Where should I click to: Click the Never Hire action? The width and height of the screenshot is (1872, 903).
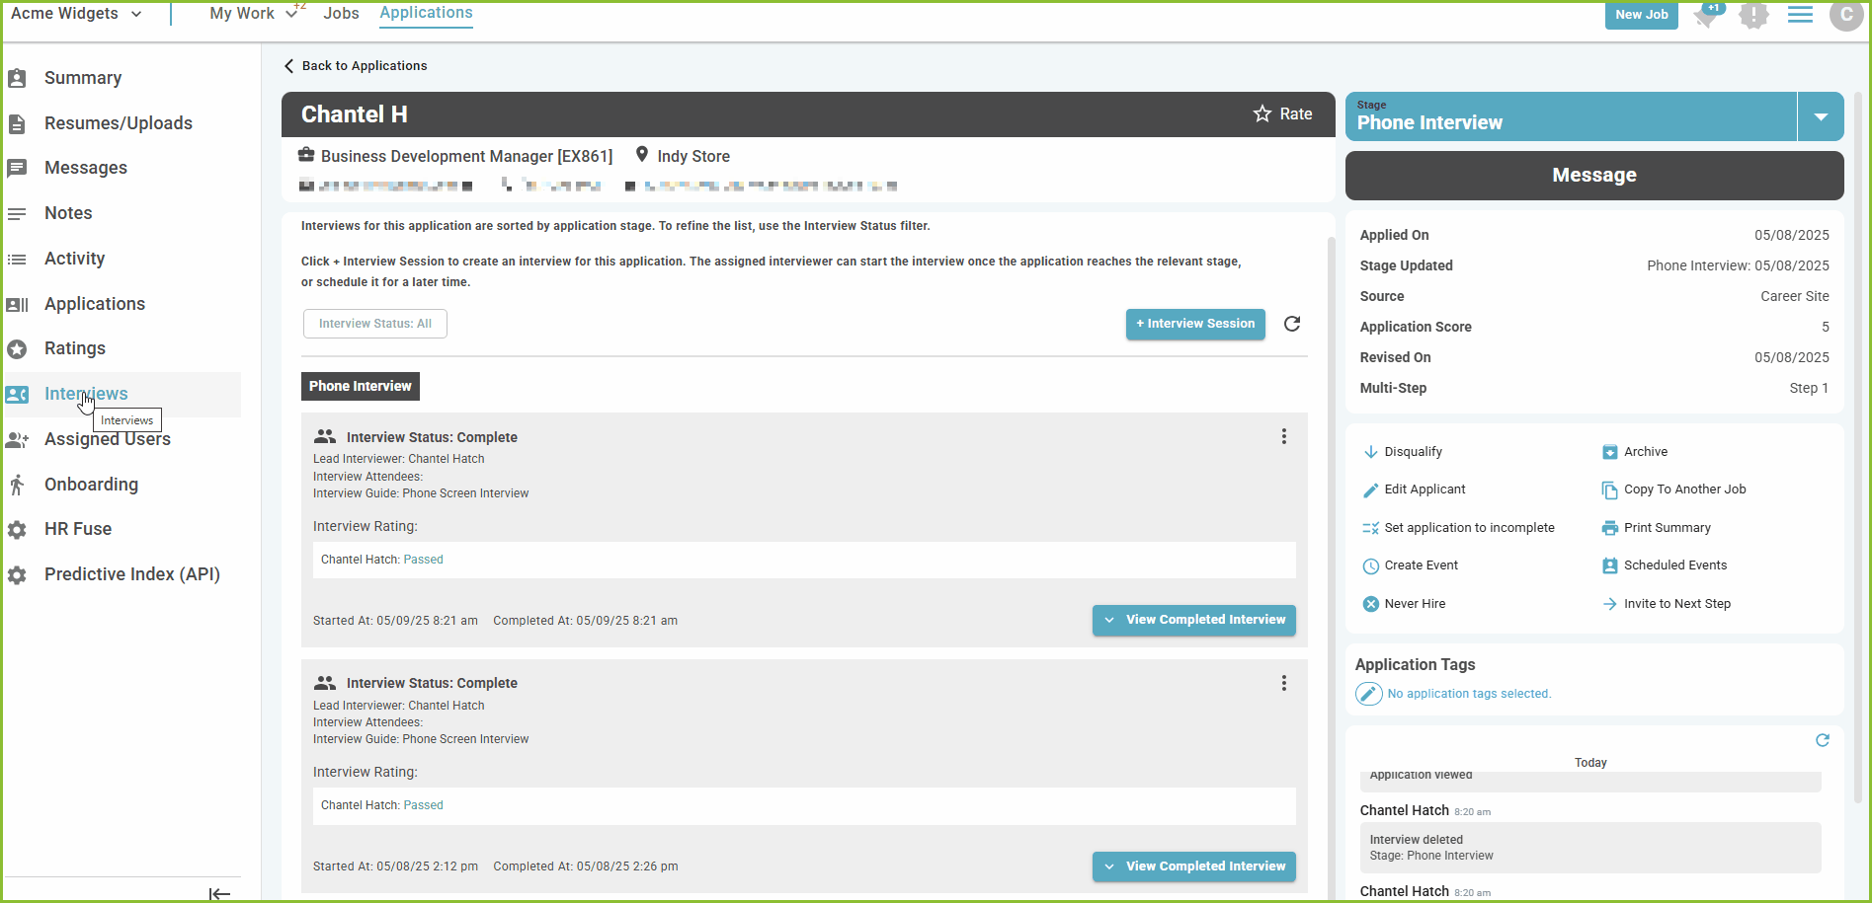[x=1414, y=604]
